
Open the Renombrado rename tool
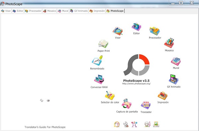pos(97,61)
